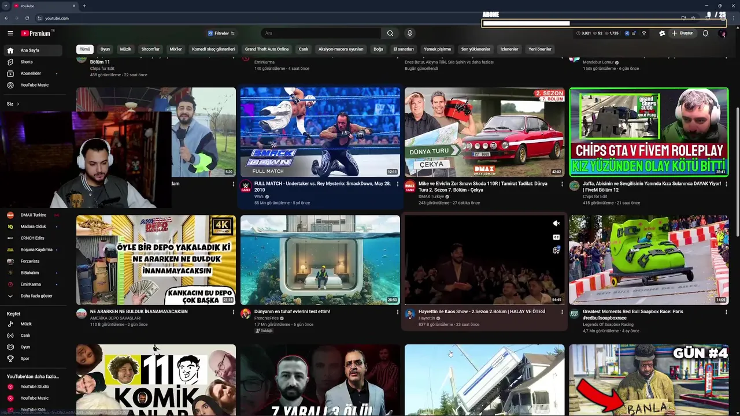This screenshot has height=416, width=740.
Task: Open YouTube Music under Abonelikler
Action: coord(33,85)
